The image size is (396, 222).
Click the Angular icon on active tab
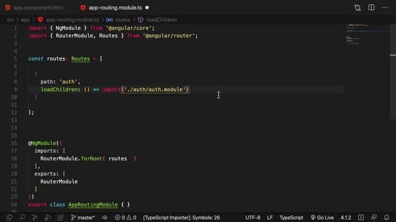[83, 7]
